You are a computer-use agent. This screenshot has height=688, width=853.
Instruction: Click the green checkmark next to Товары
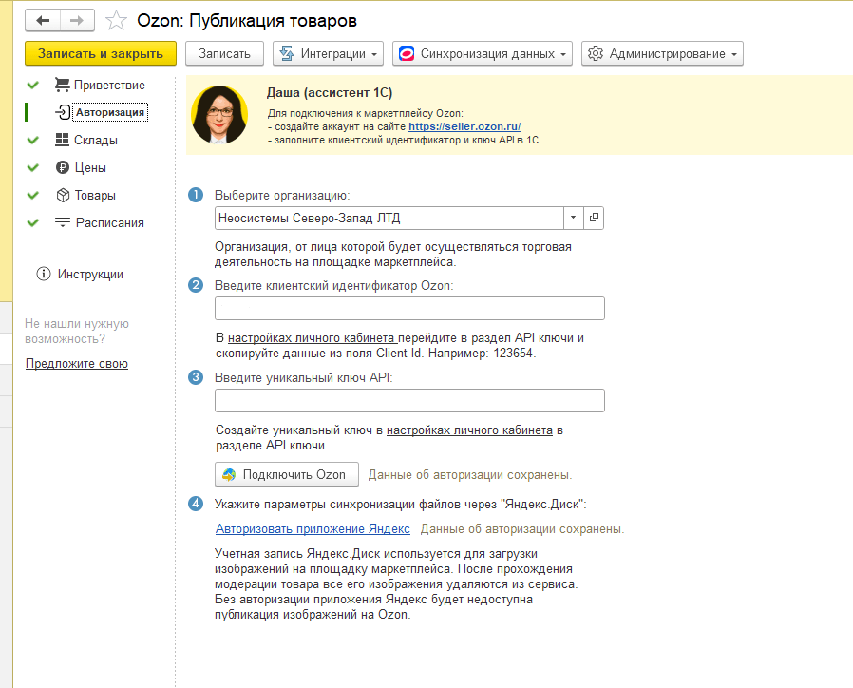33,195
